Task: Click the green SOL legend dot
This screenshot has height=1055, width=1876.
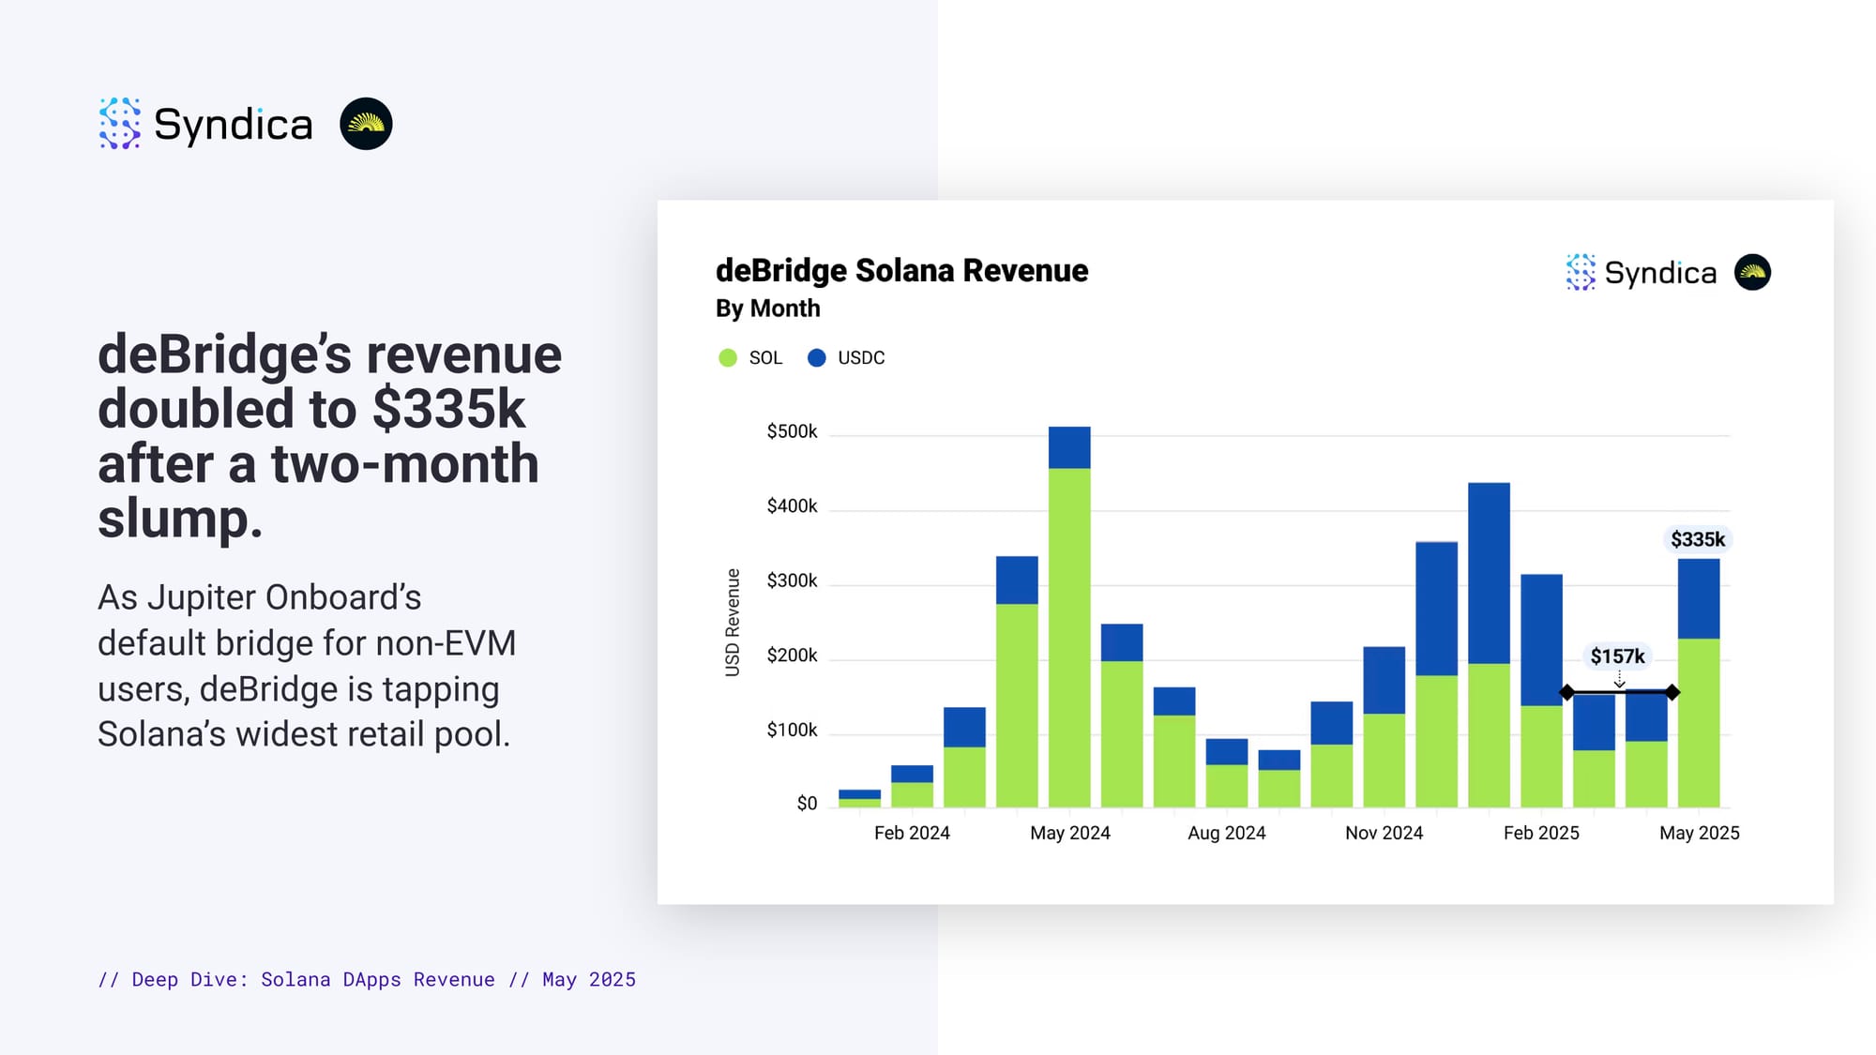Action: coord(728,357)
